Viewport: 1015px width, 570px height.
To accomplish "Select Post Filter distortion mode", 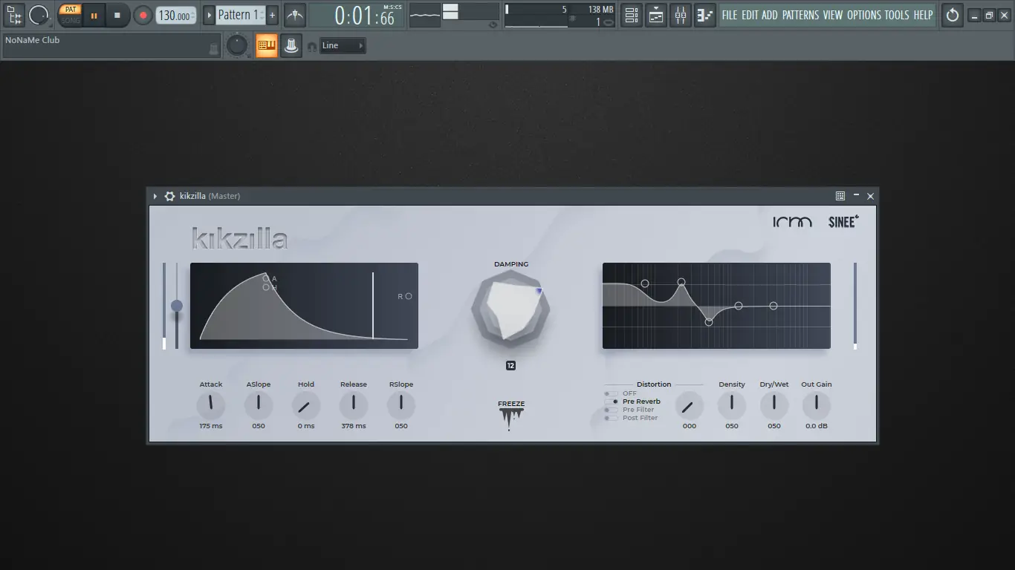I will (632, 418).
